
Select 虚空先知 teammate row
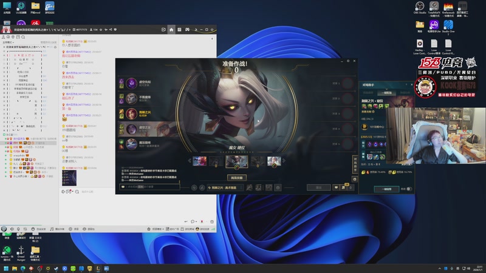(x=146, y=83)
